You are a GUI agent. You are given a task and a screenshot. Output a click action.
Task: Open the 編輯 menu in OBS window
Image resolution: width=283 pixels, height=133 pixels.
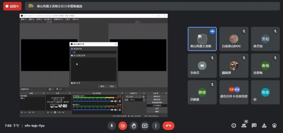click(31, 19)
